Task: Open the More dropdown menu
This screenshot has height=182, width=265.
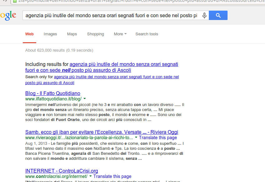Action: pyautogui.click(x=120, y=34)
